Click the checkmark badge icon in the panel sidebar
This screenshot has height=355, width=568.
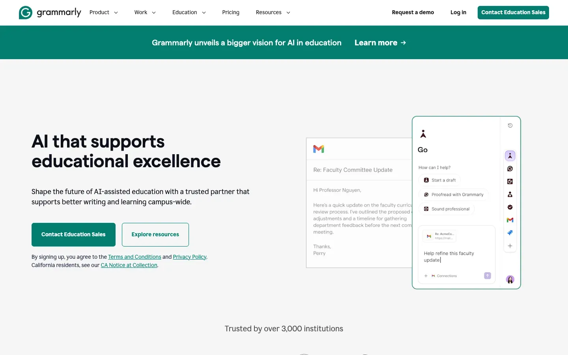[510, 207]
